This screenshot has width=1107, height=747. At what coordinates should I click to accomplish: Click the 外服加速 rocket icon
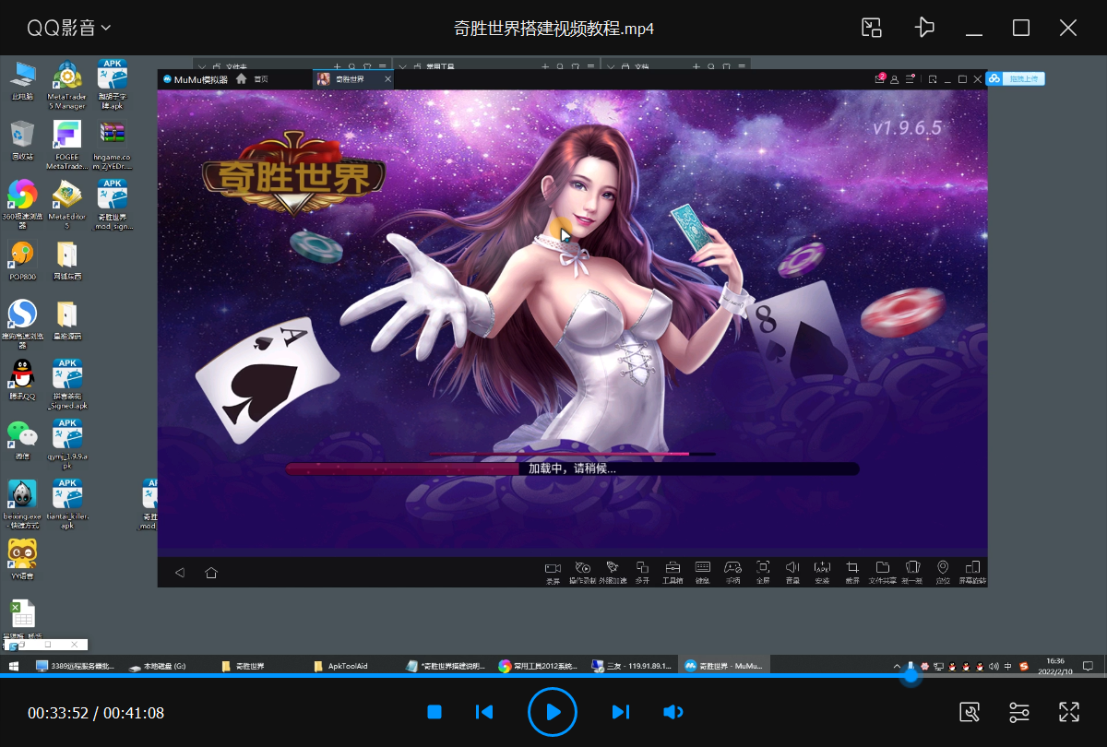[613, 572]
